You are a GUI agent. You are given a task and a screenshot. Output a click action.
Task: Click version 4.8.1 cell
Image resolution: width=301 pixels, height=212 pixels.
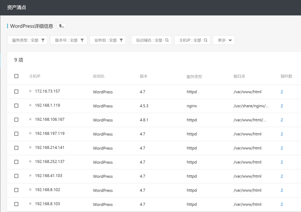click(x=144, y=120)
